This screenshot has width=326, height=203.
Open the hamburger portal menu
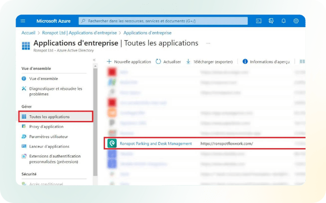[x=23, y=21]
